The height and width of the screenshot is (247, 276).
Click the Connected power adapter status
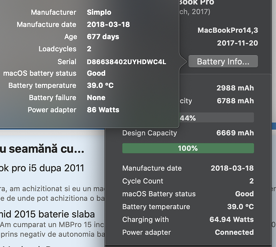234,232
